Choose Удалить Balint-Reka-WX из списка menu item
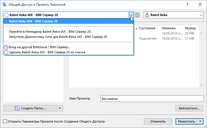The width and height of the screenshot is (207, 128). (x=47, y=52)
